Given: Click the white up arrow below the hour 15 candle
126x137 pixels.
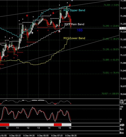Looking at the screenshot, I should coord(59,31).
